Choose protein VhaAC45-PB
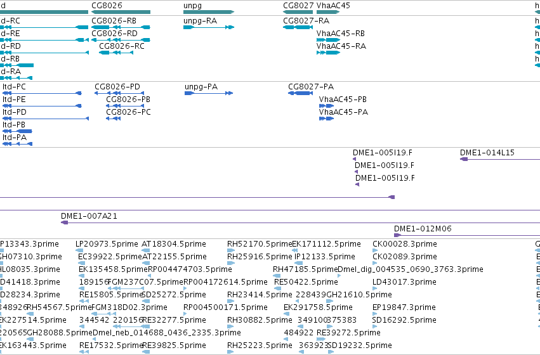The width and height of the screenshot is (540, 355). pyautogui.click(x=343, y=100)
